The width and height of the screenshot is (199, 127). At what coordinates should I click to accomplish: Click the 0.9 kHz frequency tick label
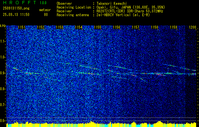3,73
